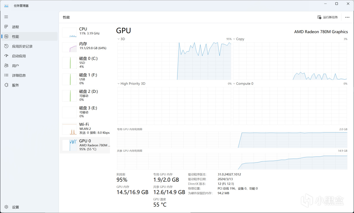Click the 应用历史记录 clock icon

(x=6, y=46)
